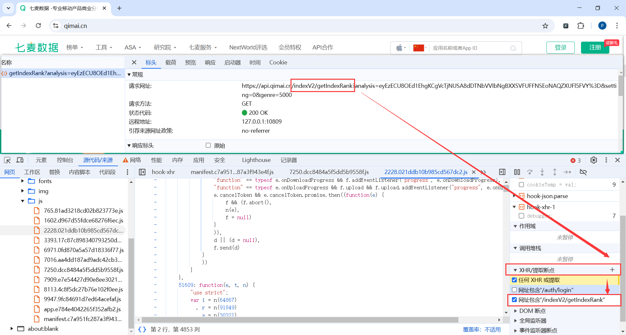Pause script execution
This screenshot has width=626, height=335.
coord(517,172)
